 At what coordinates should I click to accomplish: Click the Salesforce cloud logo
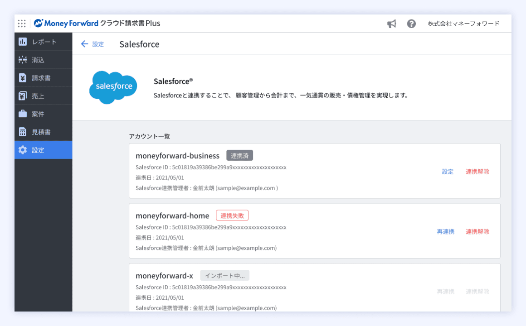click(x=113, y=87)
